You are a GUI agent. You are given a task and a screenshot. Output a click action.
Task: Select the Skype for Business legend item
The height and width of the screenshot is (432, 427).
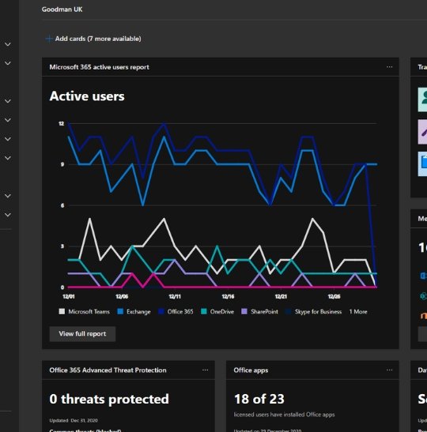(x=314, y=312)
